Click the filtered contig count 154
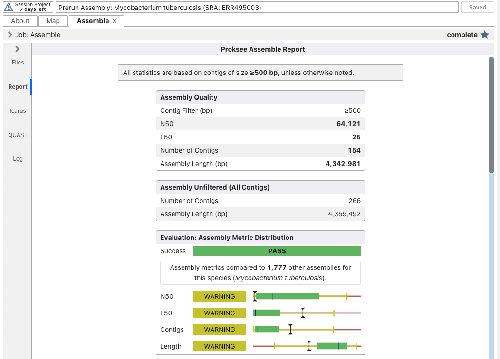The image size is (500, 359). point(354,150)
